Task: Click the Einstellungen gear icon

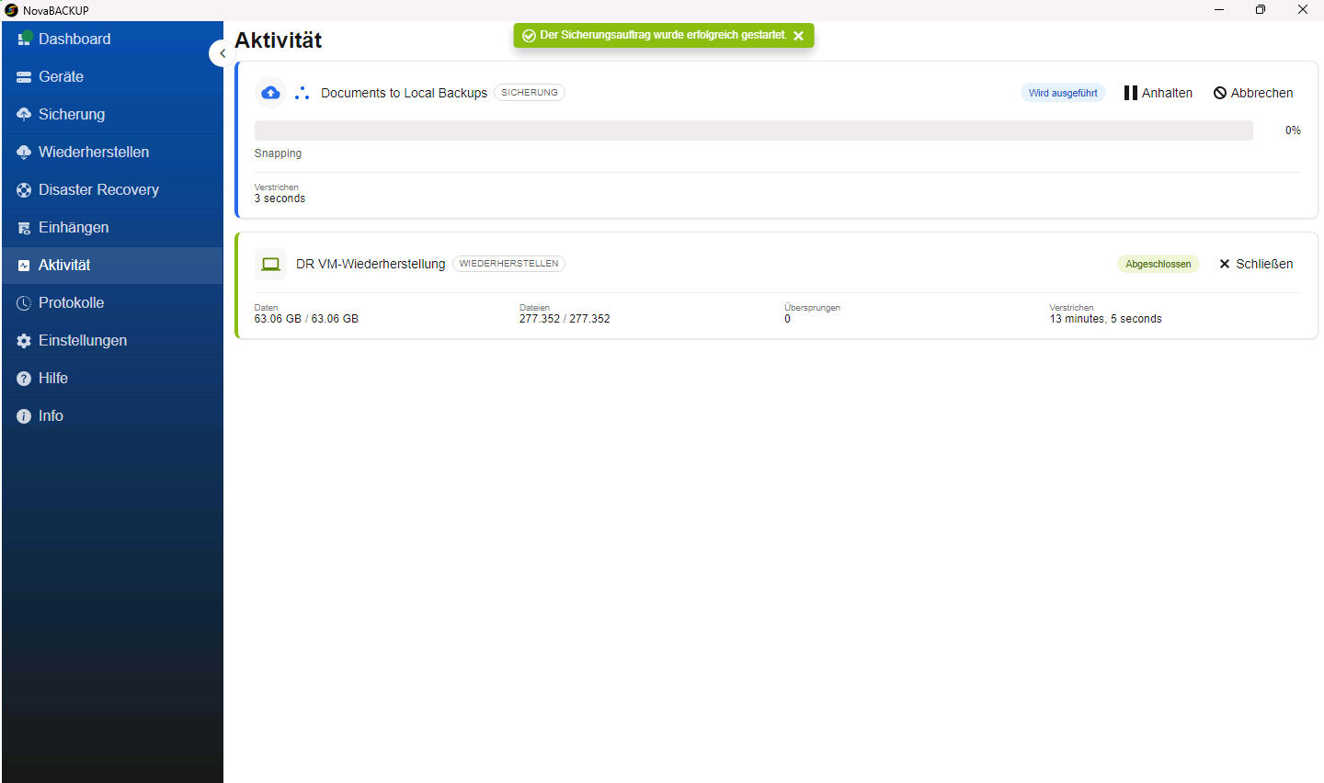Action: tap(24, 341)
